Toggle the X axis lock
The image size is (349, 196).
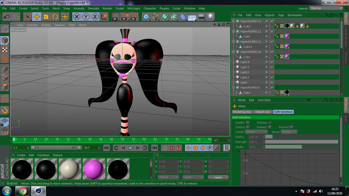coord(76,17)
